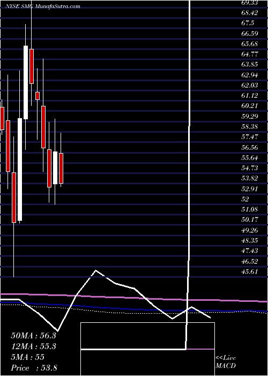Select the 68.42 price axis label
The width and height of the screenshot is (268, 376).
click(250, 13)
